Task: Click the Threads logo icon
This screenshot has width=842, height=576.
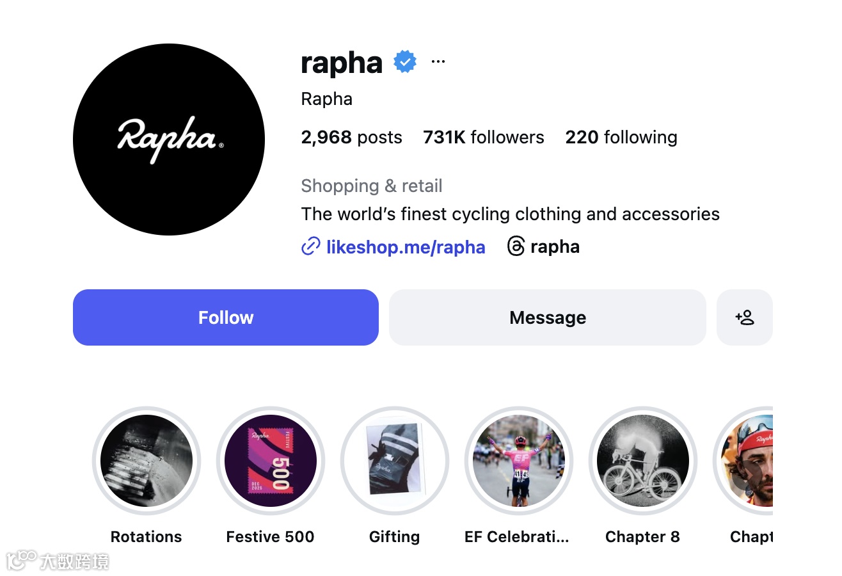Action: pos(516,246)
